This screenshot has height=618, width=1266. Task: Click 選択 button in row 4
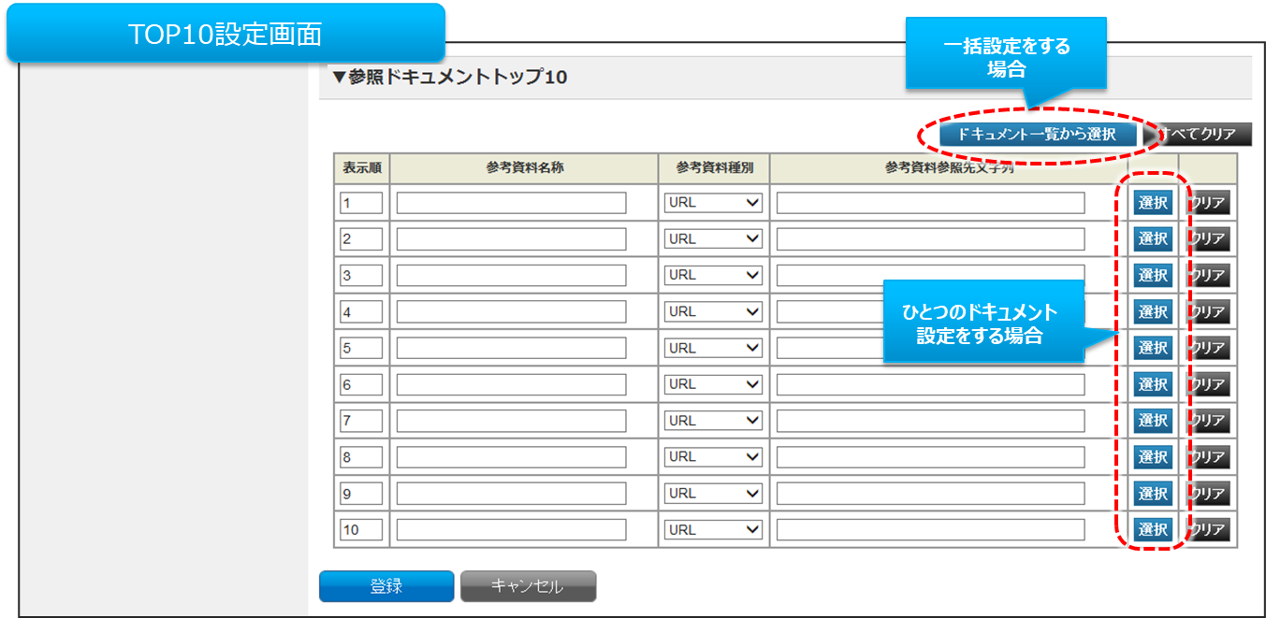pyautogui.click(x=1153, y=311)
